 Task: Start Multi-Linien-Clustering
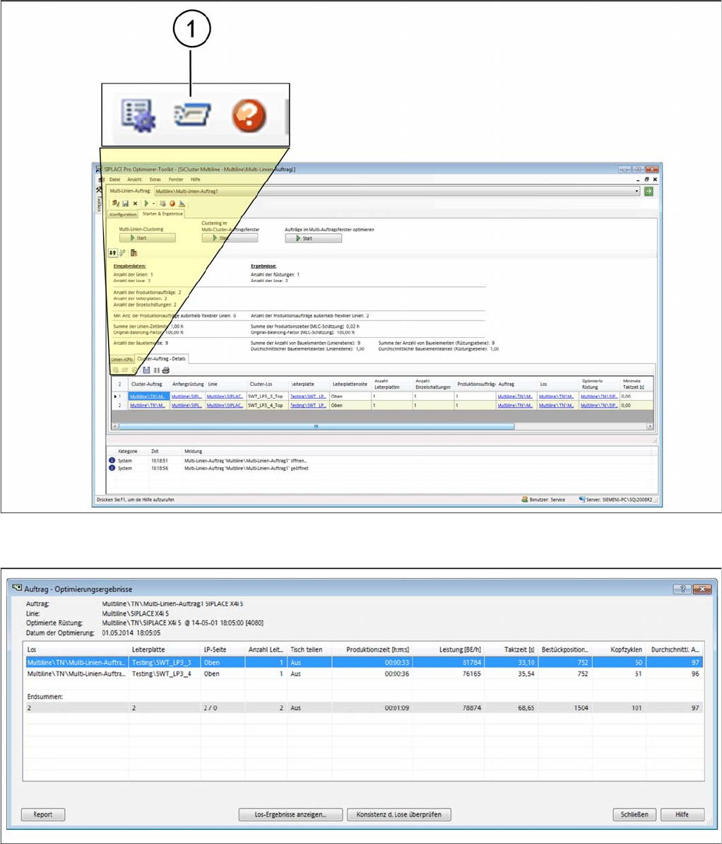tap(148, 238)
